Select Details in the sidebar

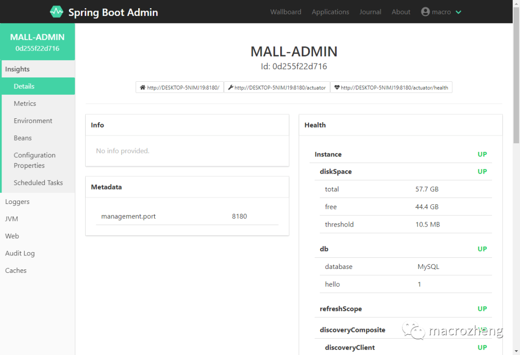coord(38,86)
